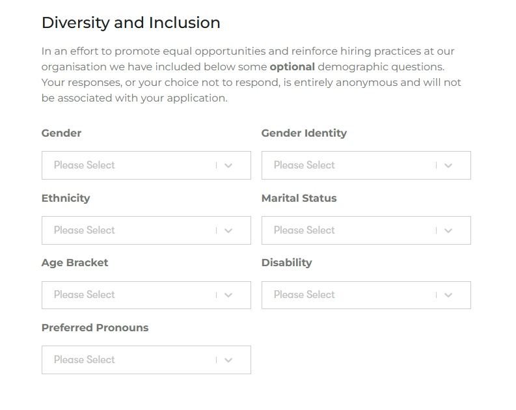Click the chevron arrow in the Preferred Pronouns dropdown

[228, 360]
